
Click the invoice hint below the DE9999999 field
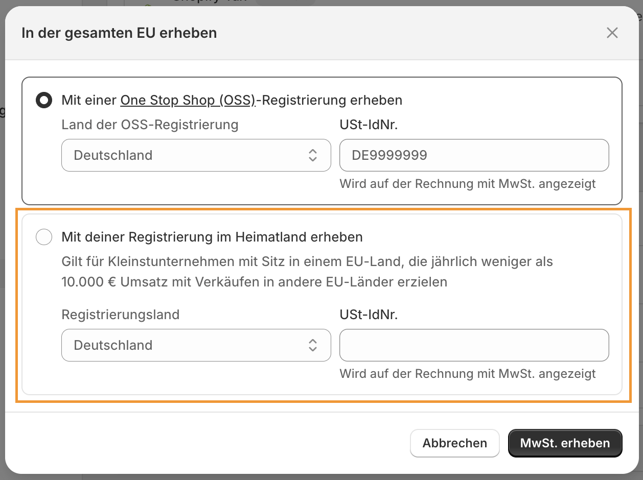click(x=467, y=184)
